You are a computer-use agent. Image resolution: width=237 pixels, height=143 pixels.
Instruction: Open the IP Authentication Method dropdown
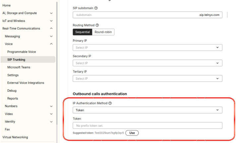(x=148, y=110)
